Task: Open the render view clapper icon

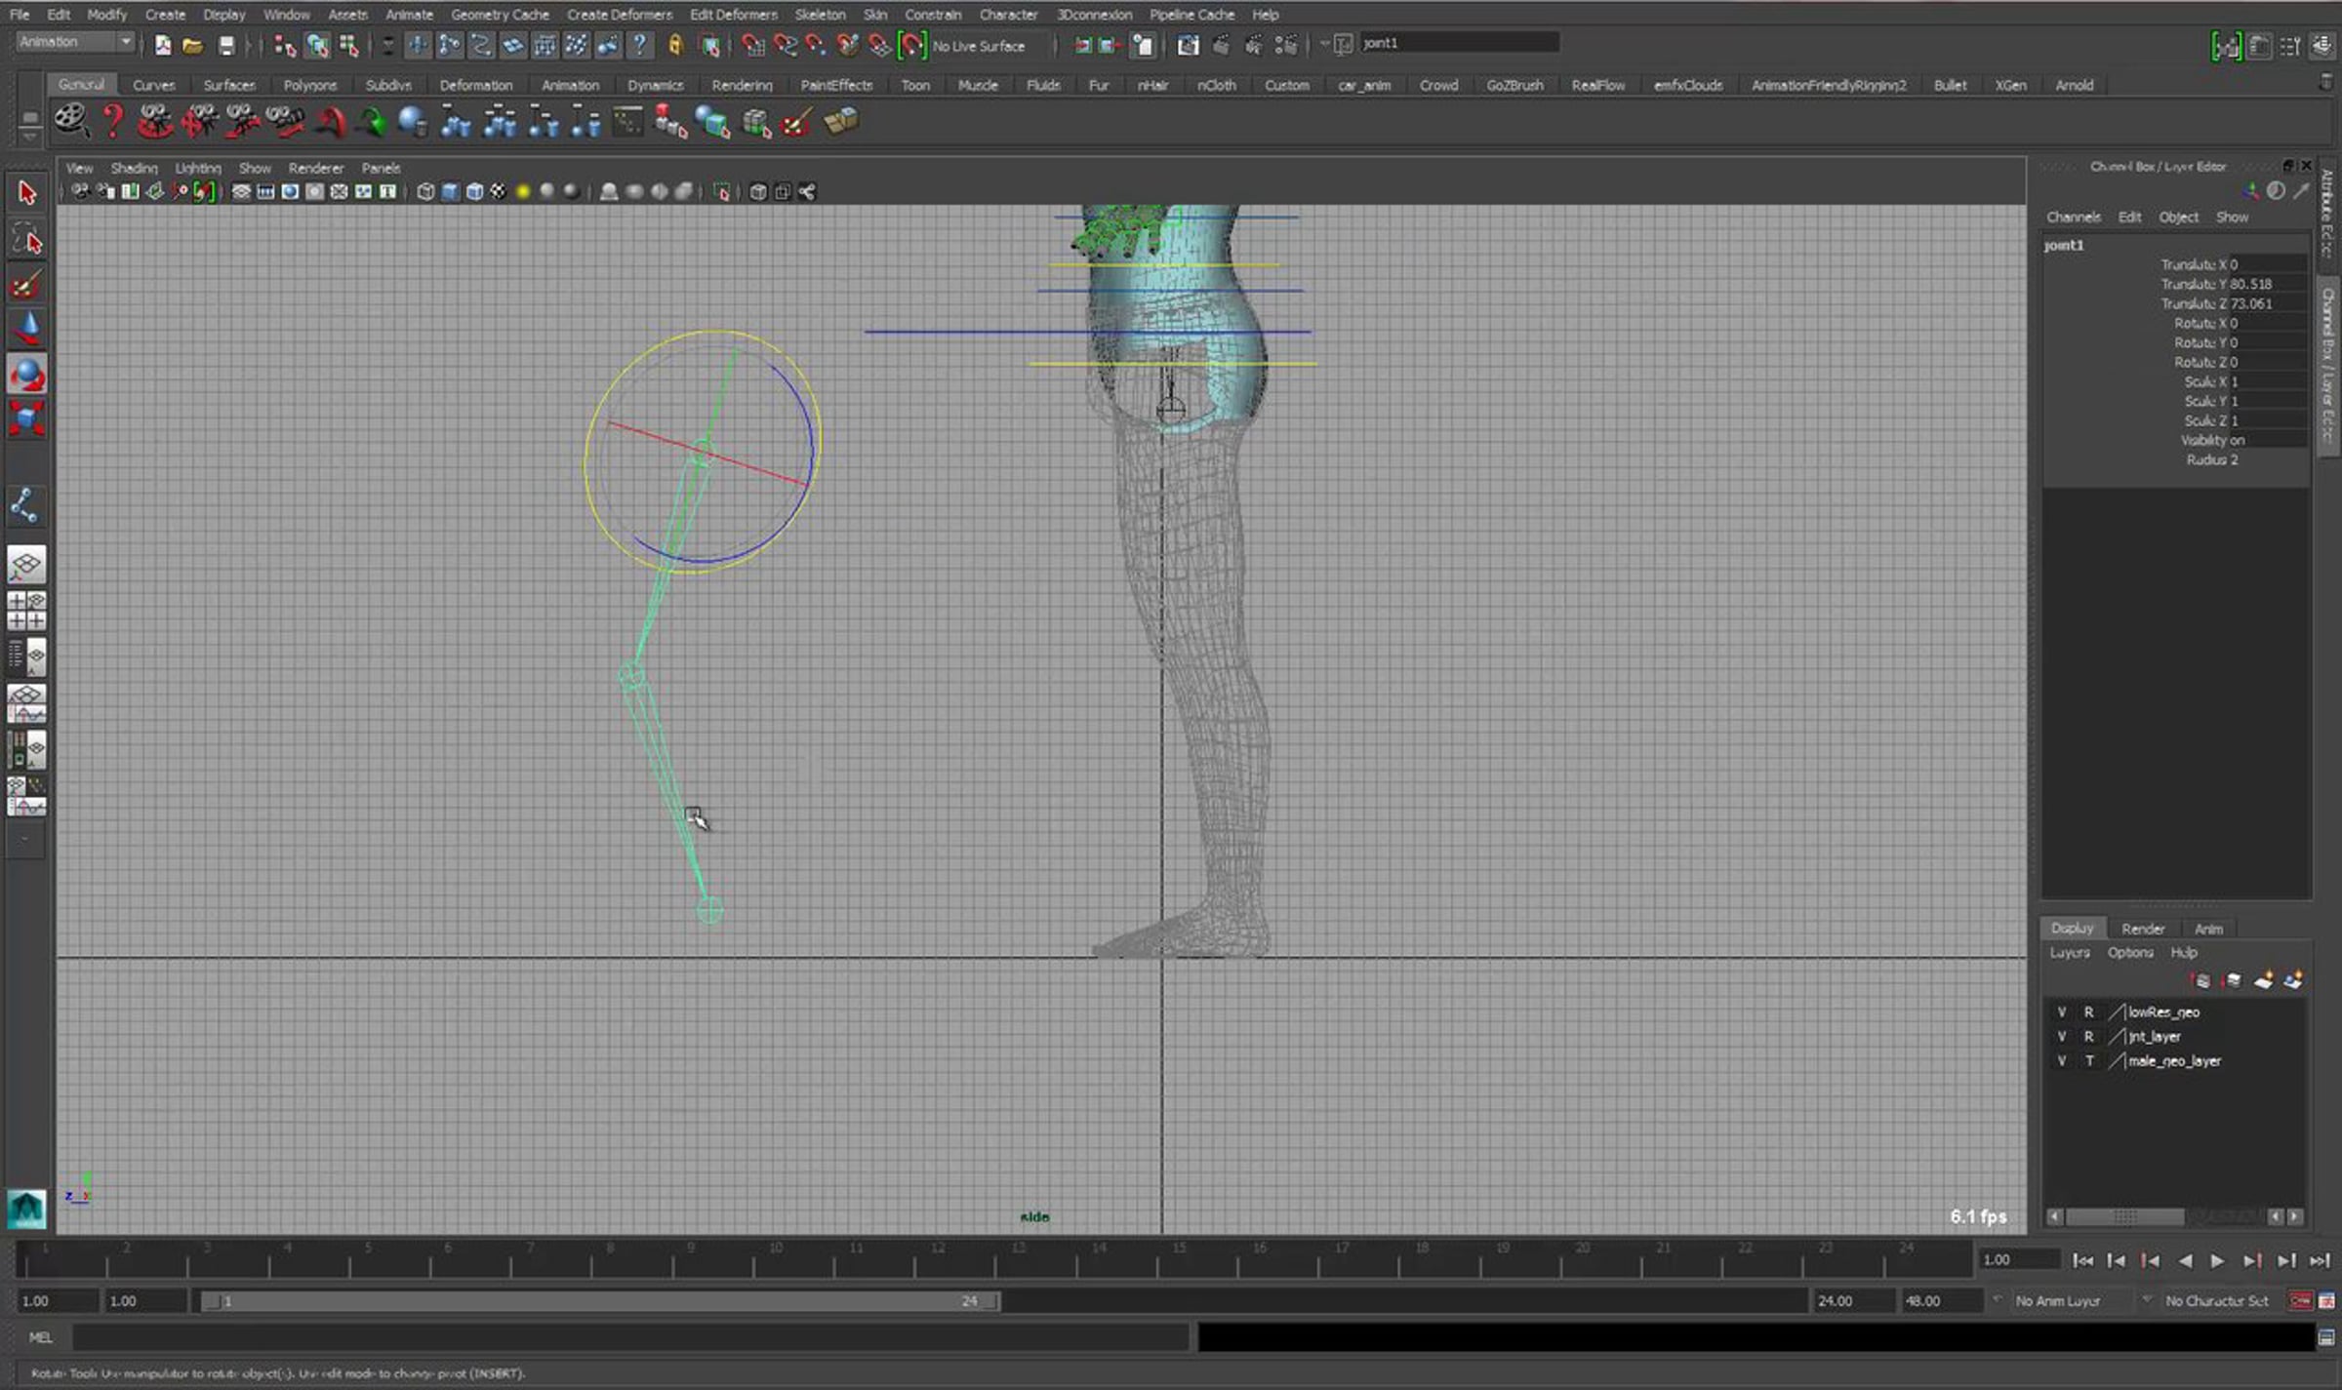Action: (x=1188, y=45)
